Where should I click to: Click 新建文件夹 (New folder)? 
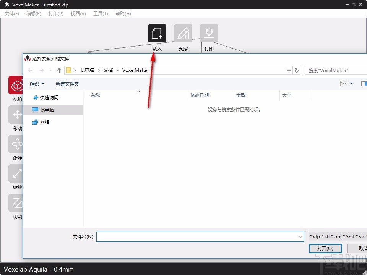67,84
